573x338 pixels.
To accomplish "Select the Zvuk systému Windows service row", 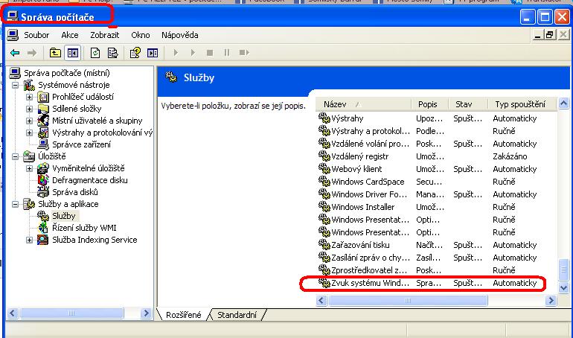I will pyautogui.click(x=438, y=283).
